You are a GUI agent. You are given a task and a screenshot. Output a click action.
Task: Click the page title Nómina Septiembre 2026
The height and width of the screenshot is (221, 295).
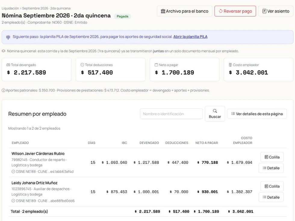click(x=56, y=16)
